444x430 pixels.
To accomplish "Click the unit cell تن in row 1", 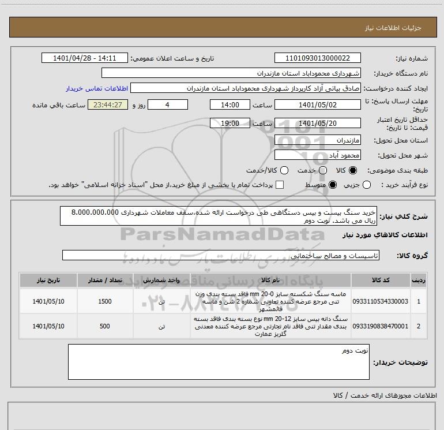I will click(x=161, y=301).
